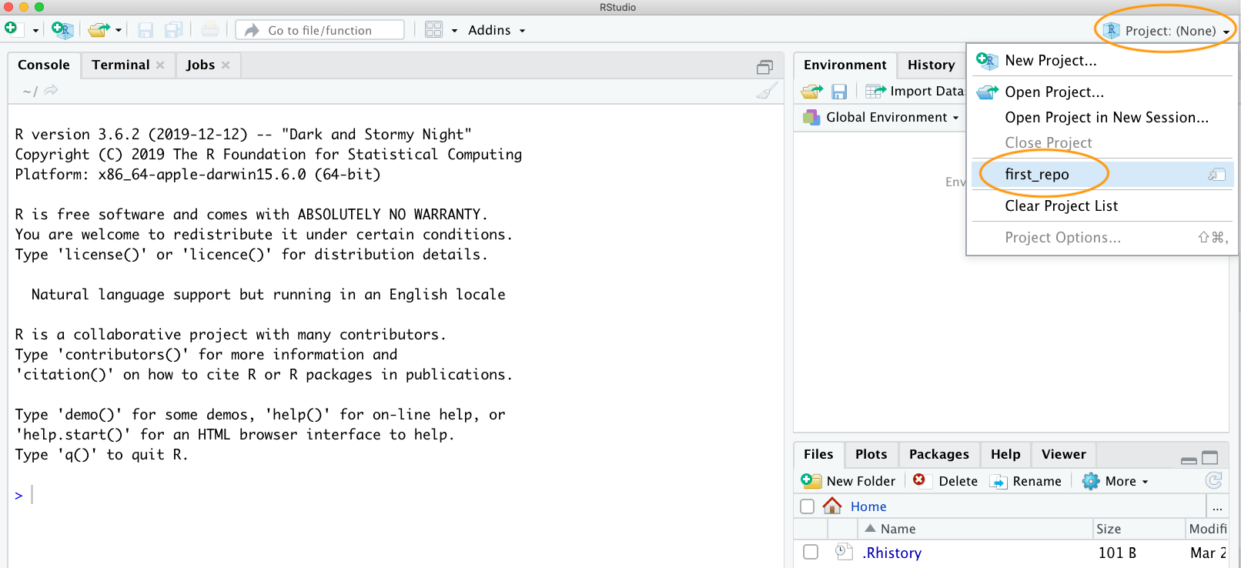
Task: Switch to the Files tab
Action: (818, 454)
